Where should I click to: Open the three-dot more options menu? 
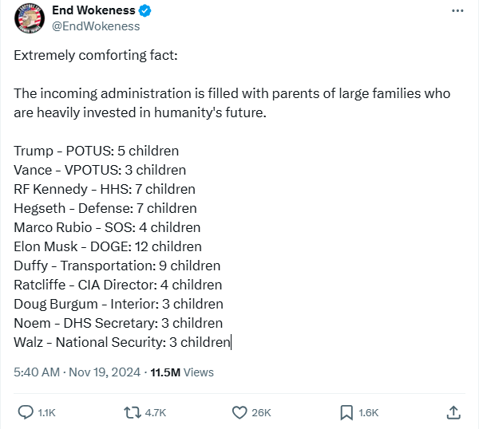click(457, 11)
